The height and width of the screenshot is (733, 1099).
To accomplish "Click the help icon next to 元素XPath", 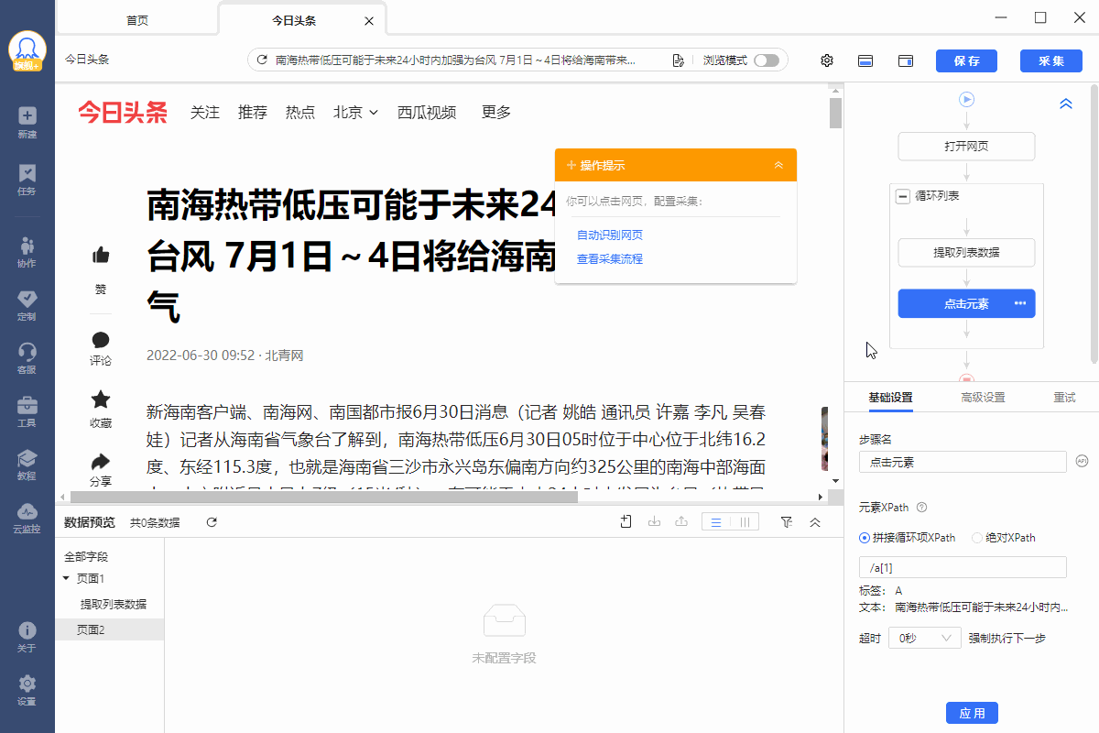I will [x=922, y=507].
